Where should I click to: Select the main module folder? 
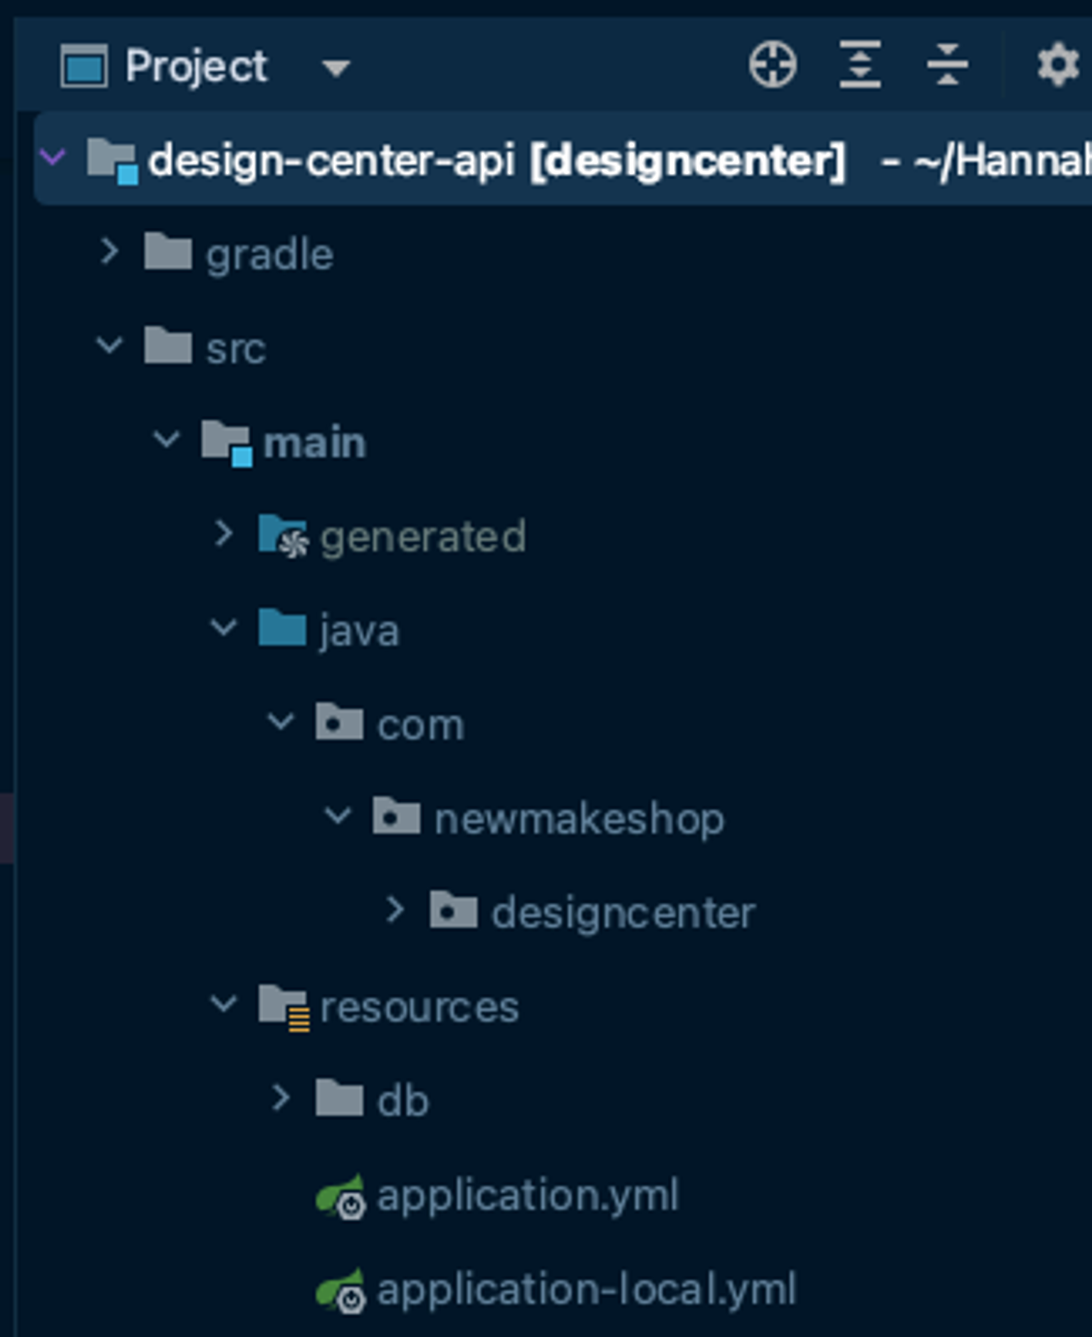(x=314, y=443)
